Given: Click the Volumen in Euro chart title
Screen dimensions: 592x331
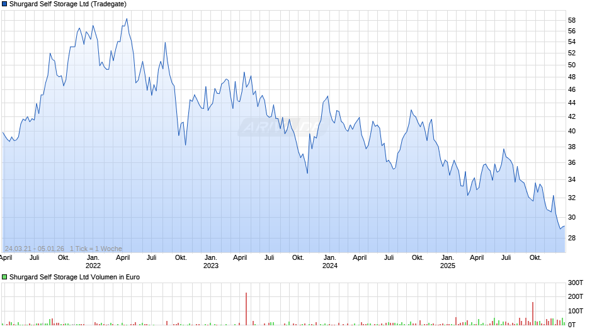Looking at the screenshot, I should (x=74, y=277).
